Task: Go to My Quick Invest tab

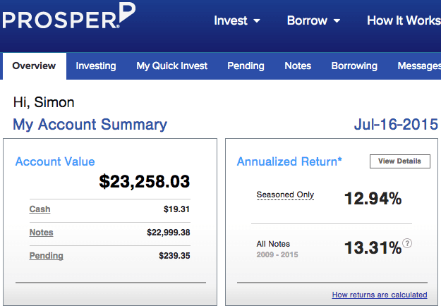Action: click(x=172, y=66)
